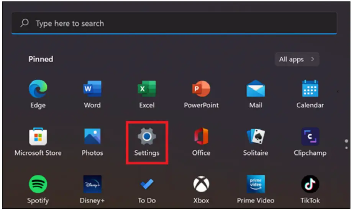Show All apps list
Image resolution: width=351 pixels, height=210 pixels.
click(297, 59)
